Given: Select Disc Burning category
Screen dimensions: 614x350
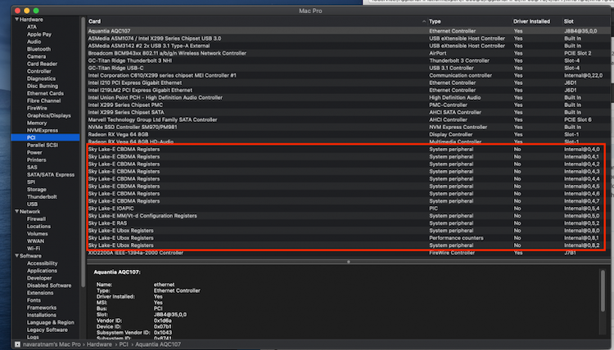Looking at the screenshot, I should tap(43, 86).
